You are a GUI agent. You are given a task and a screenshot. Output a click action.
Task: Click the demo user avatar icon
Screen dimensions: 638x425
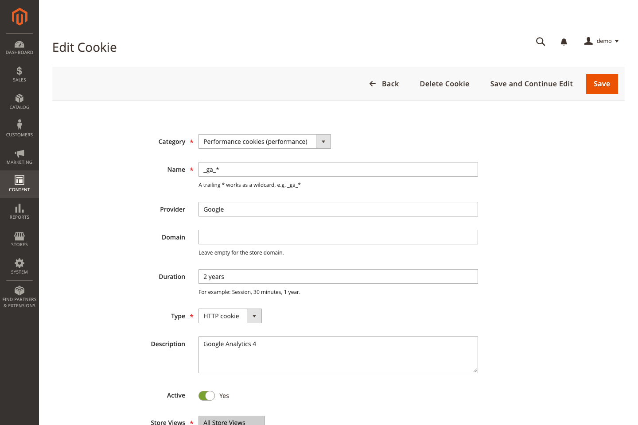[x=588, y=41]
